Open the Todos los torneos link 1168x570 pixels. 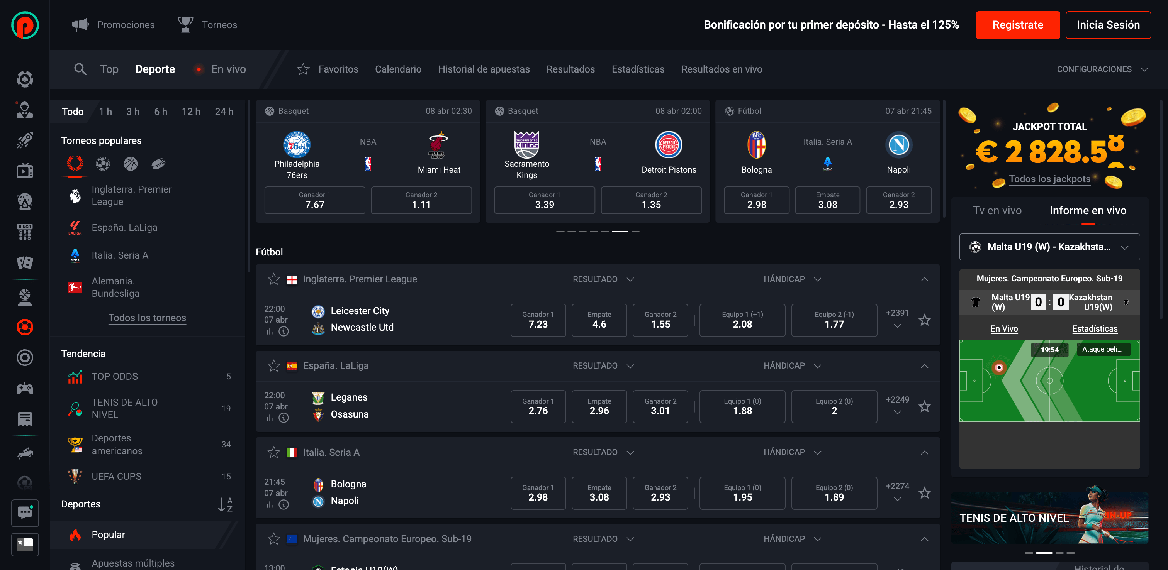point(147,318)
